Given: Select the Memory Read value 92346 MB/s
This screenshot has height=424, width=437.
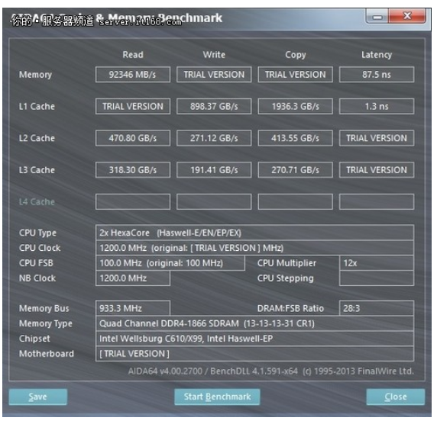Looking at the screenshot, I should [x=133, y=75].
